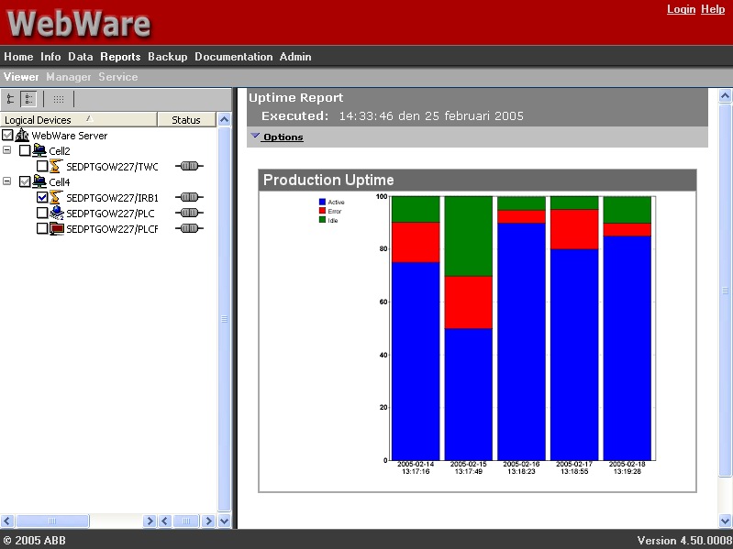Open the Help link
This screenshot has height=549, width=733.
[713, 9]
